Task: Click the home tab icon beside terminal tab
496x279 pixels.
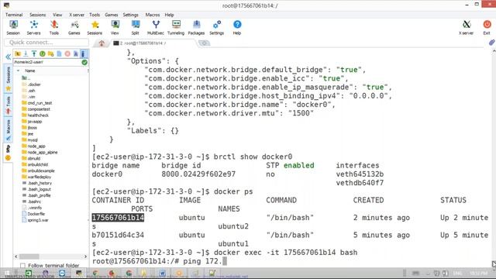Action: pyautogui.click(x=102, y=43)
